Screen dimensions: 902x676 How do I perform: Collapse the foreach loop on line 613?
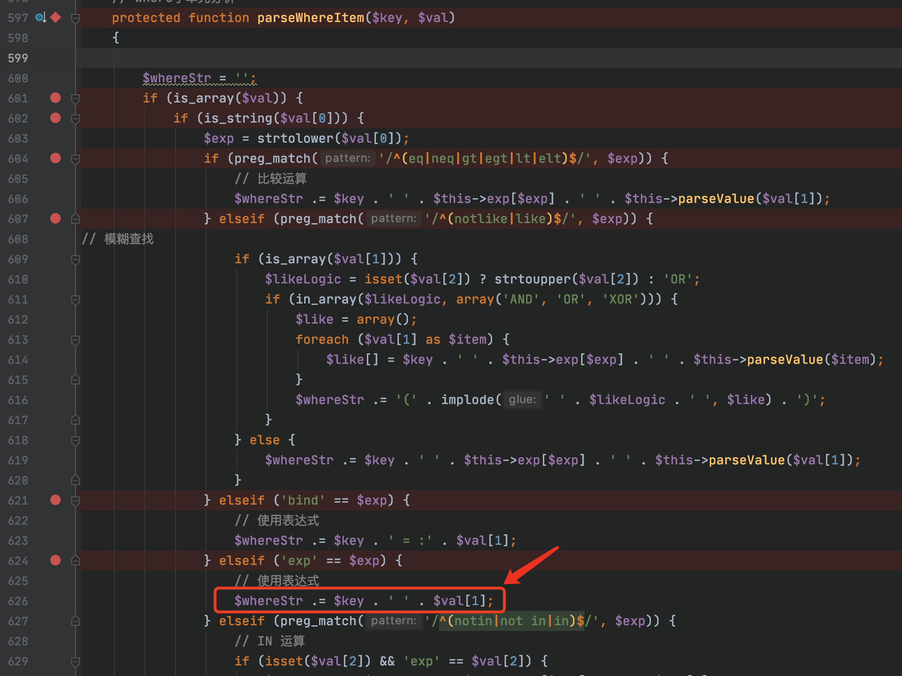pos(75,340)
